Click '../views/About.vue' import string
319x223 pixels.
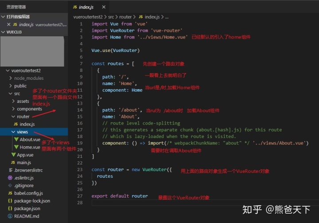pos(279,143)
